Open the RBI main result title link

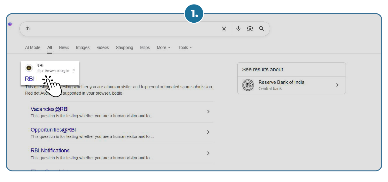[x=30, y=79]
